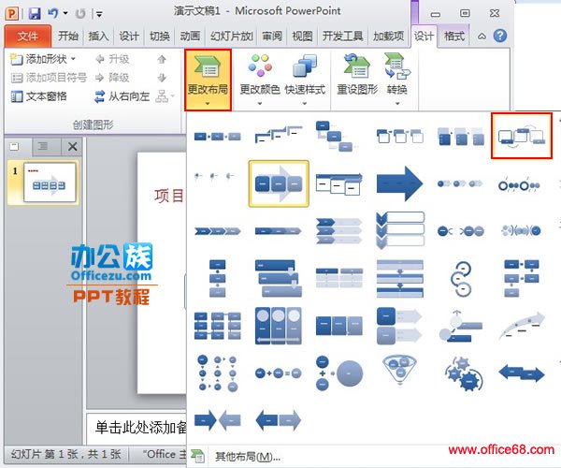Choose the accent process layout
This screenshot has height=468, width=561.
point(399,136)
